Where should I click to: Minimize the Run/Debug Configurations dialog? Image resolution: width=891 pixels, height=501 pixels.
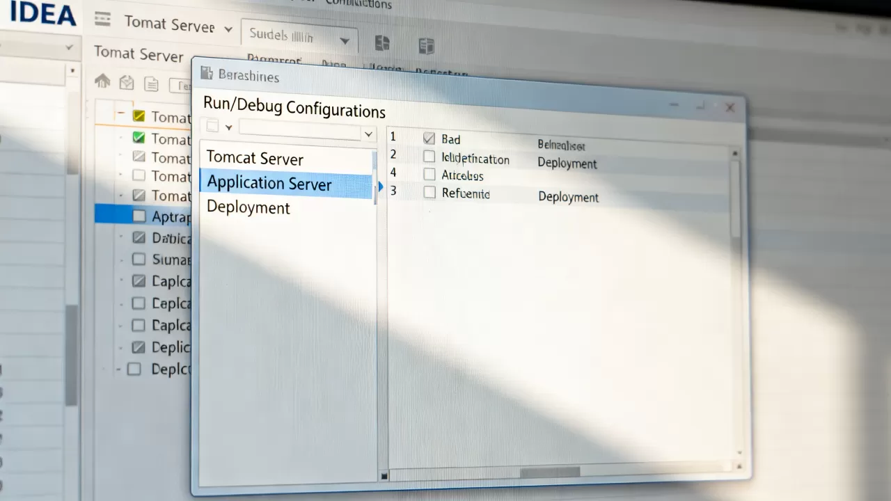pyautogui.click(x=673, y=104)
